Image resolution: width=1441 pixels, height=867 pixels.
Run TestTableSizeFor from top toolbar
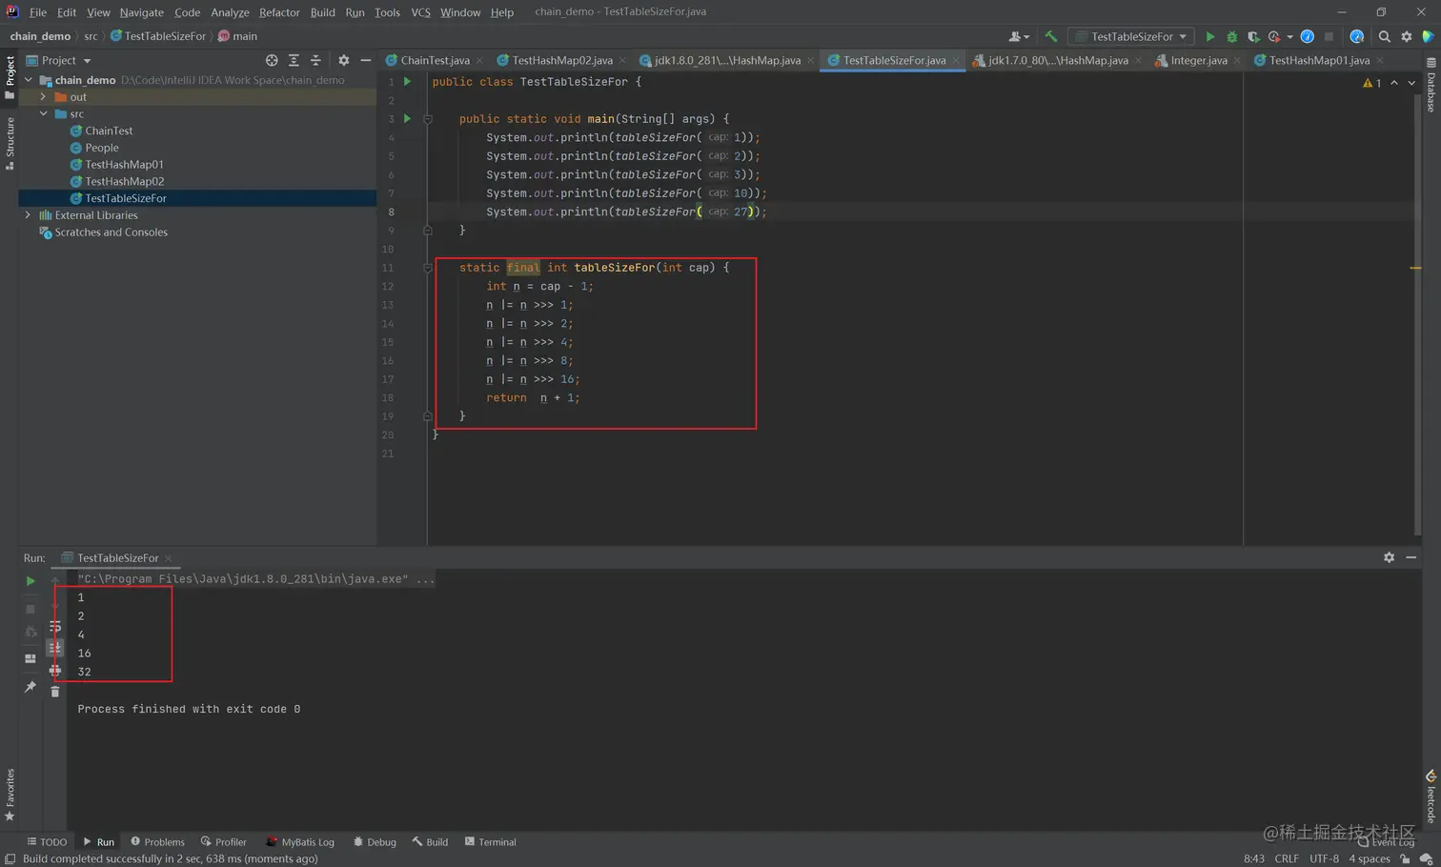[x=1210, y=36]
